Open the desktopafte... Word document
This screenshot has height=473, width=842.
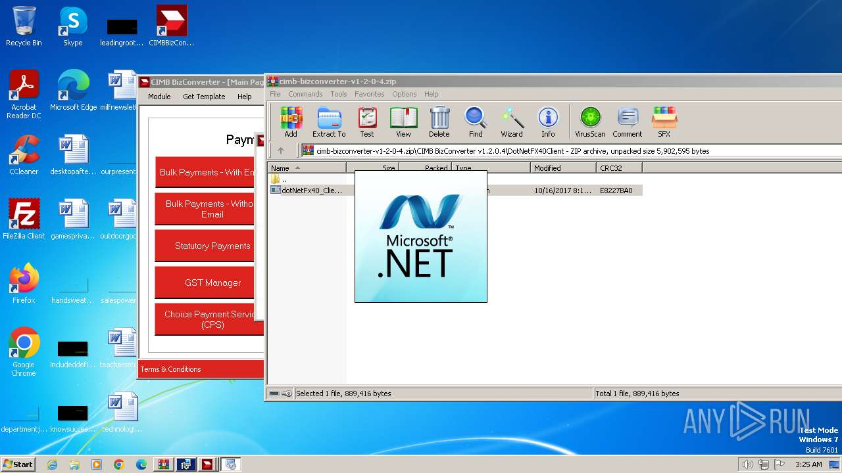(x=73, y=155)
